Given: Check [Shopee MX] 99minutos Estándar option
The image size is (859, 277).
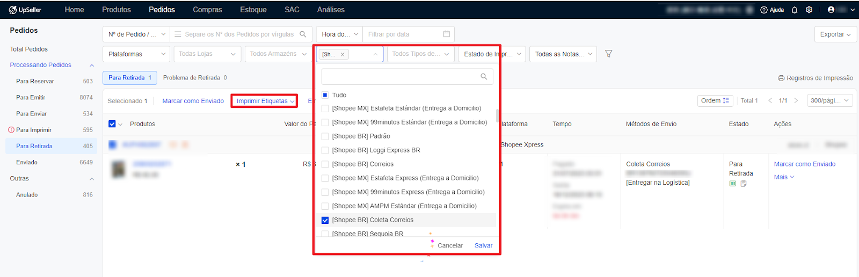Looking at the screenshot, I should click(325, 122).
